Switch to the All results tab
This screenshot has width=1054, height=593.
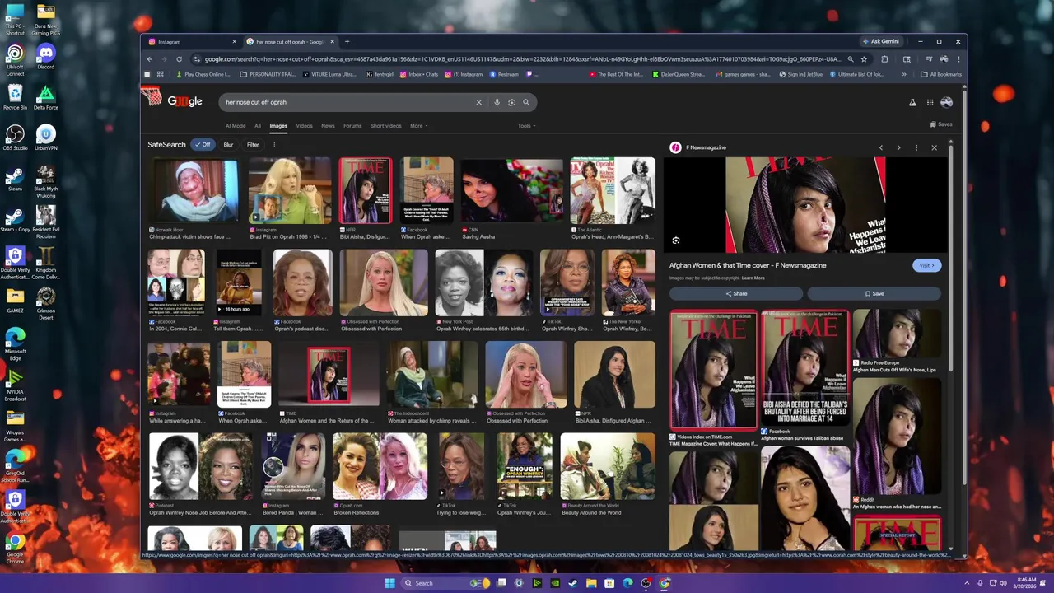(x=258, y=126)
